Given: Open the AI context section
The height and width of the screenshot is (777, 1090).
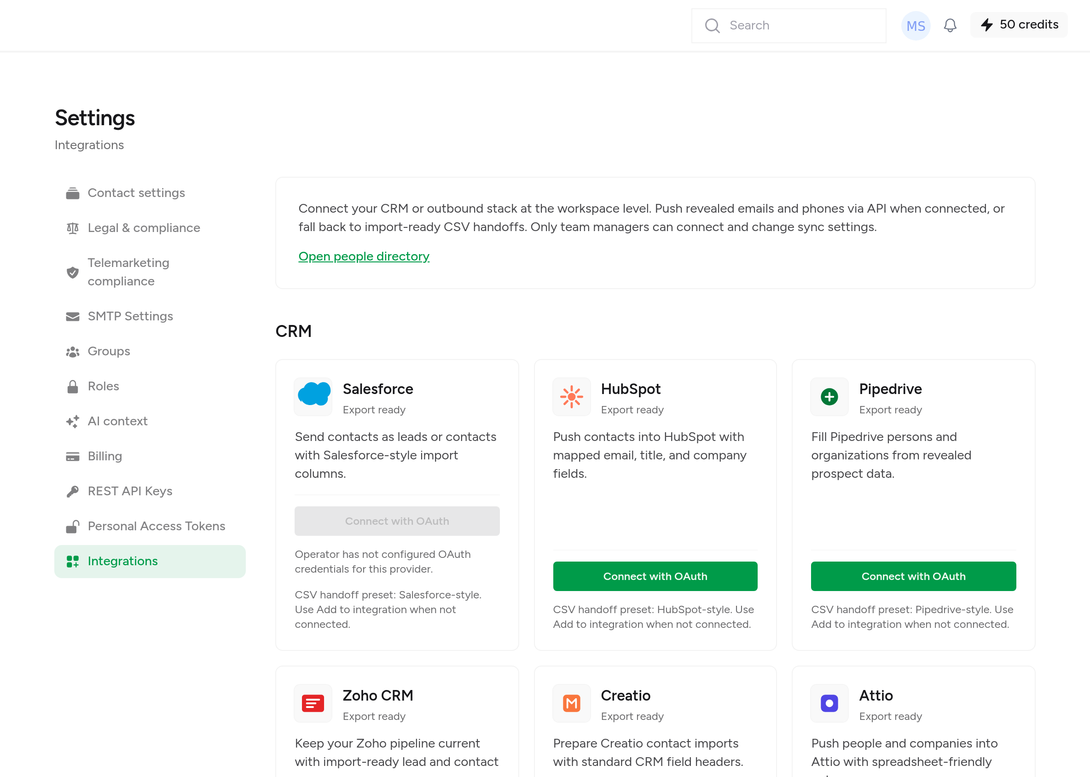Looking at the screenshot, I should click(150, 421).
